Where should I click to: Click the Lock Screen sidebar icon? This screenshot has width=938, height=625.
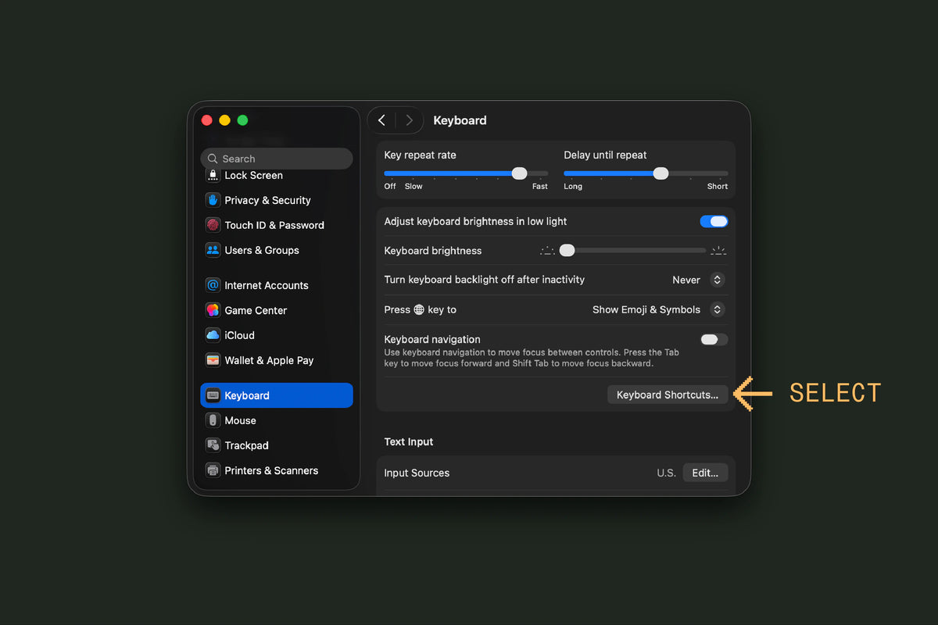[213, 176]
